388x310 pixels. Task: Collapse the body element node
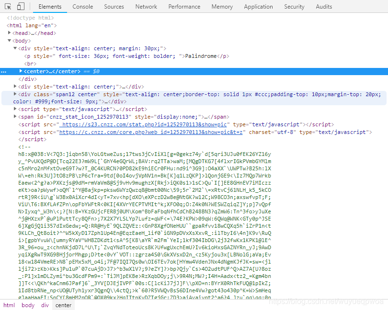point(10,40)
